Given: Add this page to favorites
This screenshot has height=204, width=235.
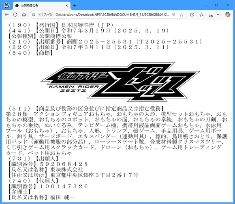Looking at the screenshot, I should (182, 15).
